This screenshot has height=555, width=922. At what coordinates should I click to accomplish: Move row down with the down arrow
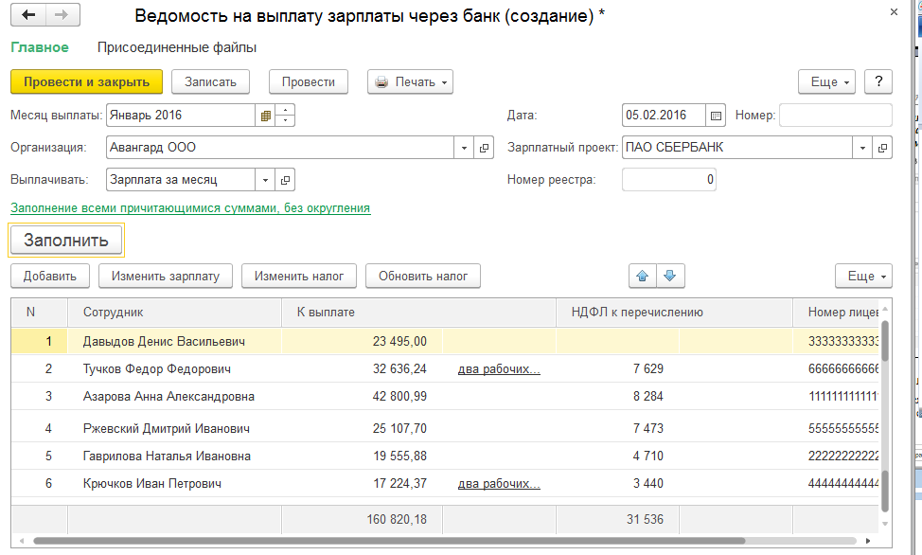pos(670,276)
